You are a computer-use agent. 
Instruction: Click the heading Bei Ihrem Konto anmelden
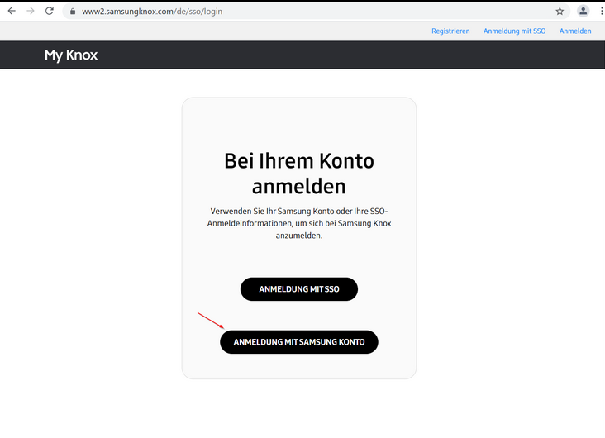click(x=299, y=174)
